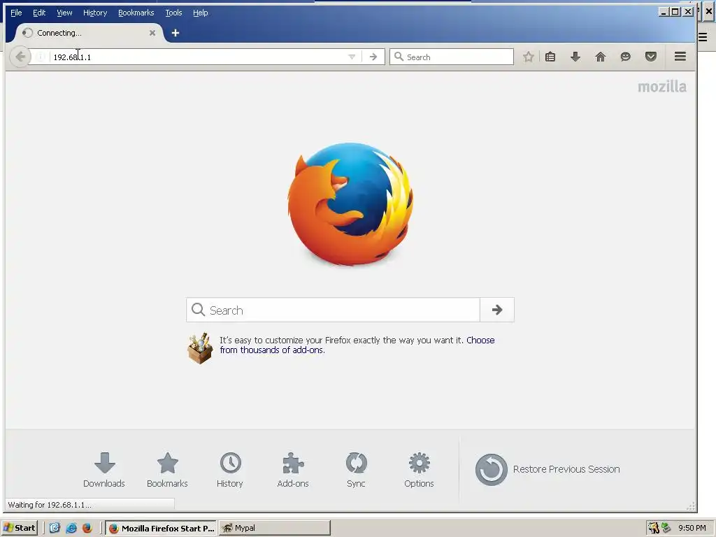Click the start page Search field

pyautogui.click(x=334, y=310)
